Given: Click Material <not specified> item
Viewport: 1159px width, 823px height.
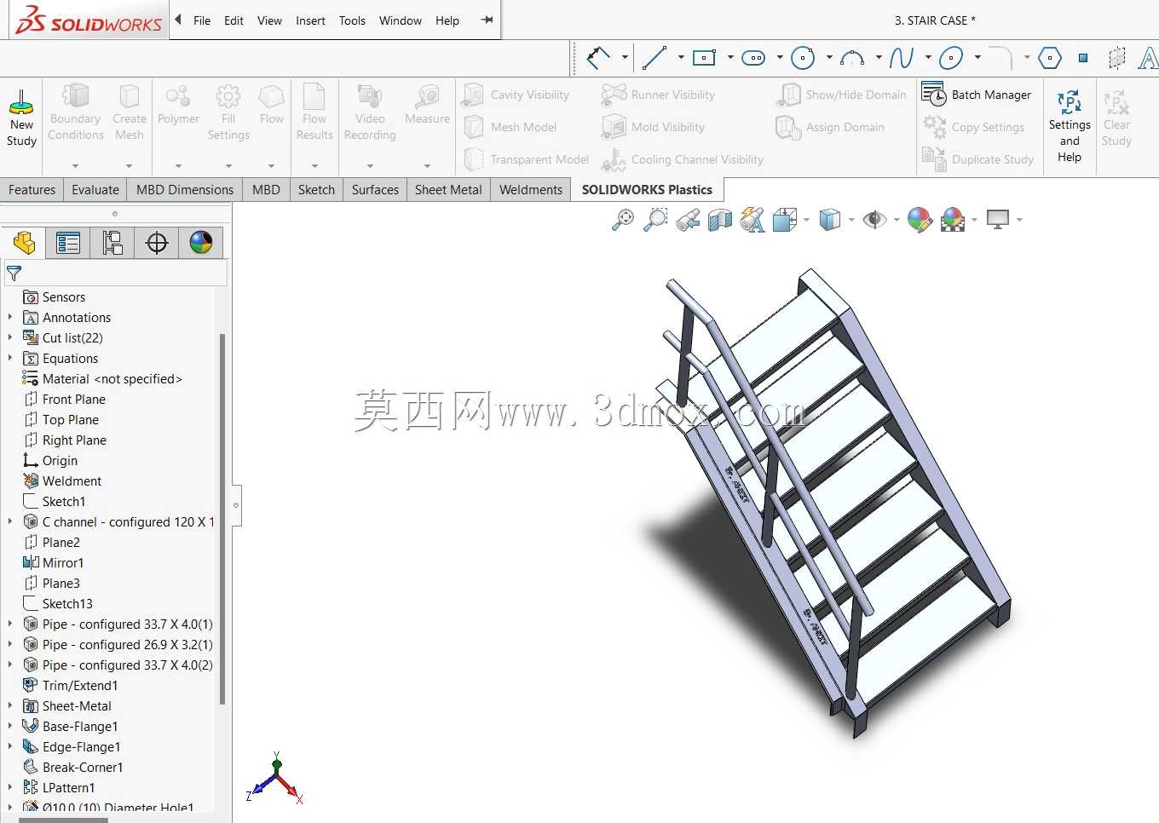Looking at the screenshot, I should coord(112,378).
